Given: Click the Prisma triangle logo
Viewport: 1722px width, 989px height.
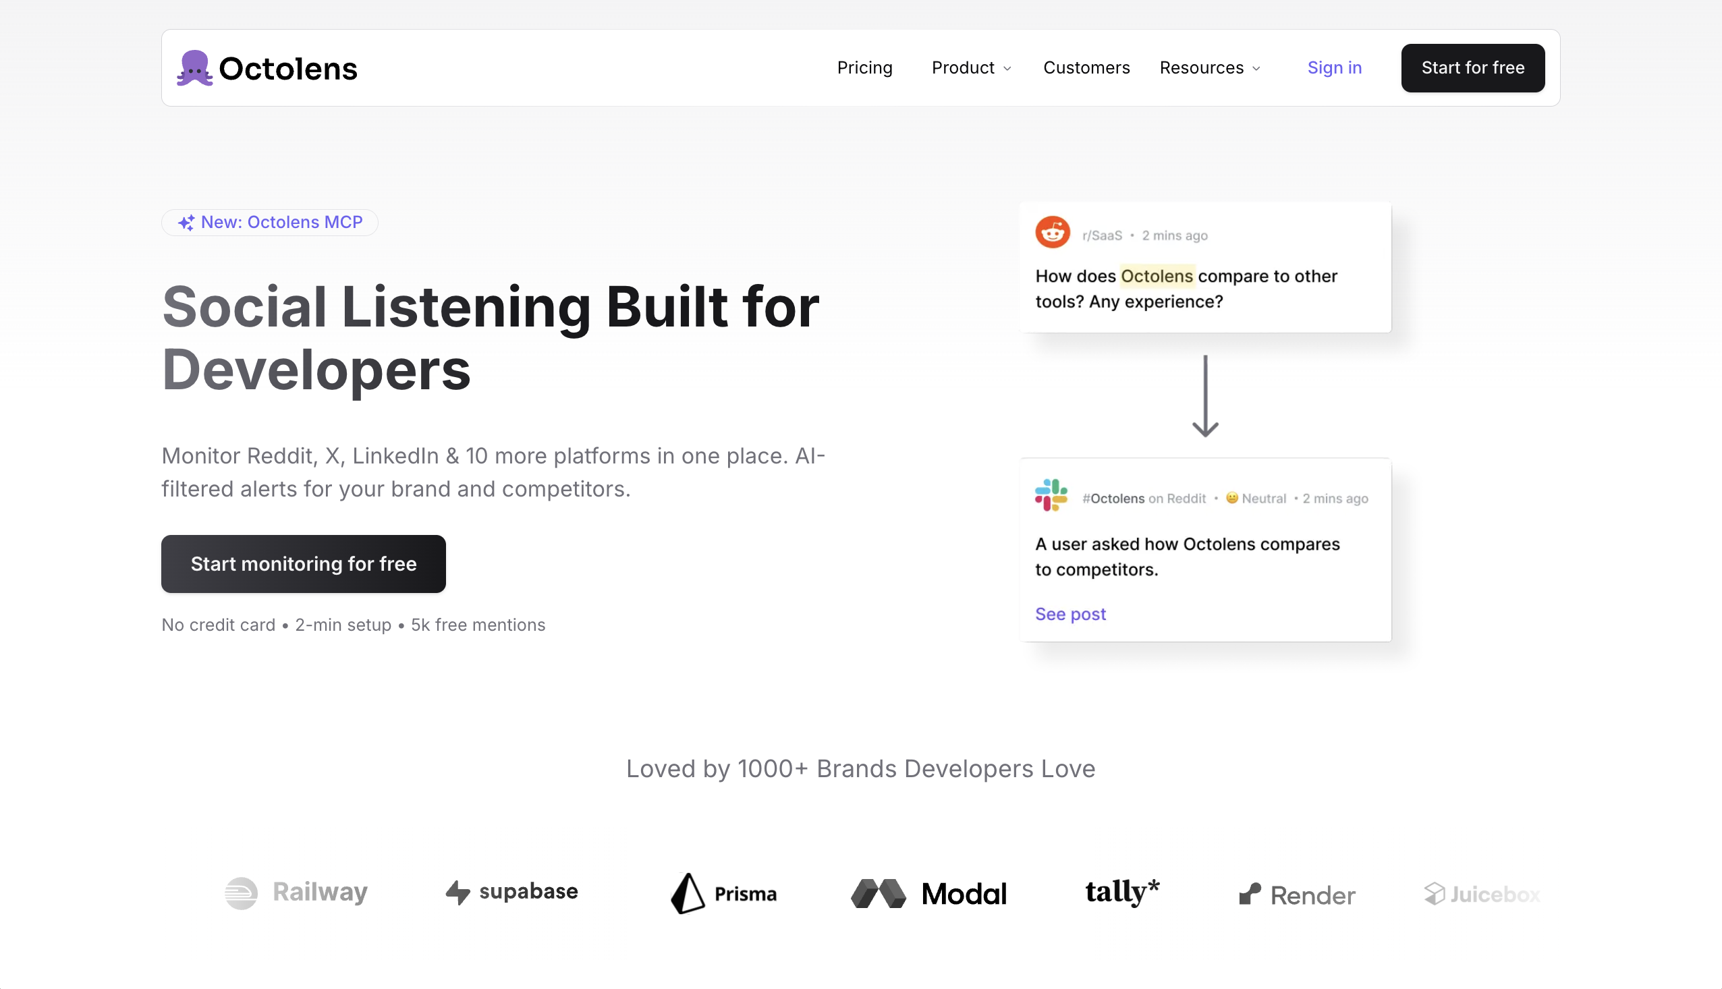Looking at the screenshot, I should tap(687, 893).
